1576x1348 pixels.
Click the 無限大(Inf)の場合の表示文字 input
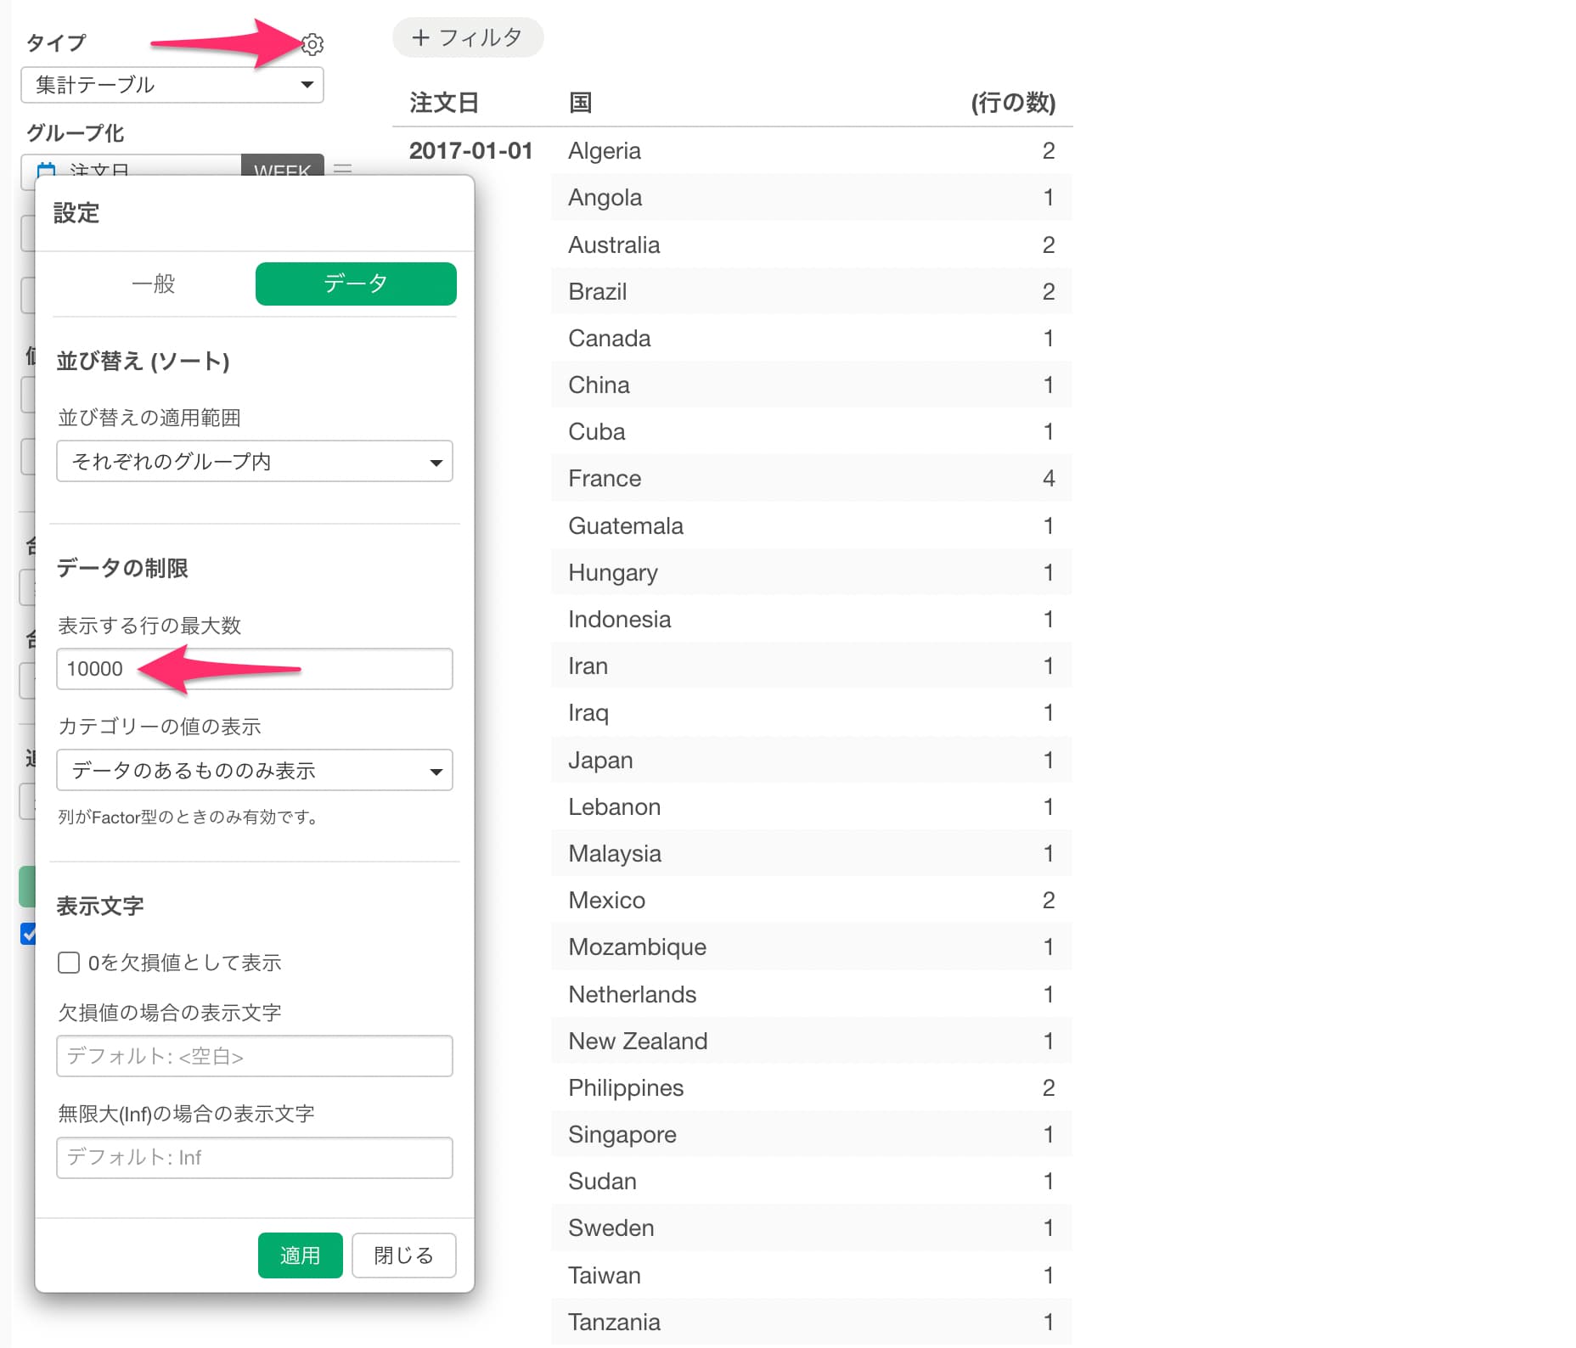254,1158
